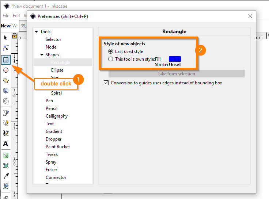Click the Stroke Unset indicator

click(175, 65)
